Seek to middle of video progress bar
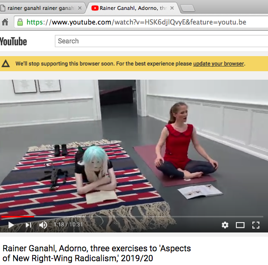This screenshot has height=265, width=268. pyautogui.click(x=132, y=217)
